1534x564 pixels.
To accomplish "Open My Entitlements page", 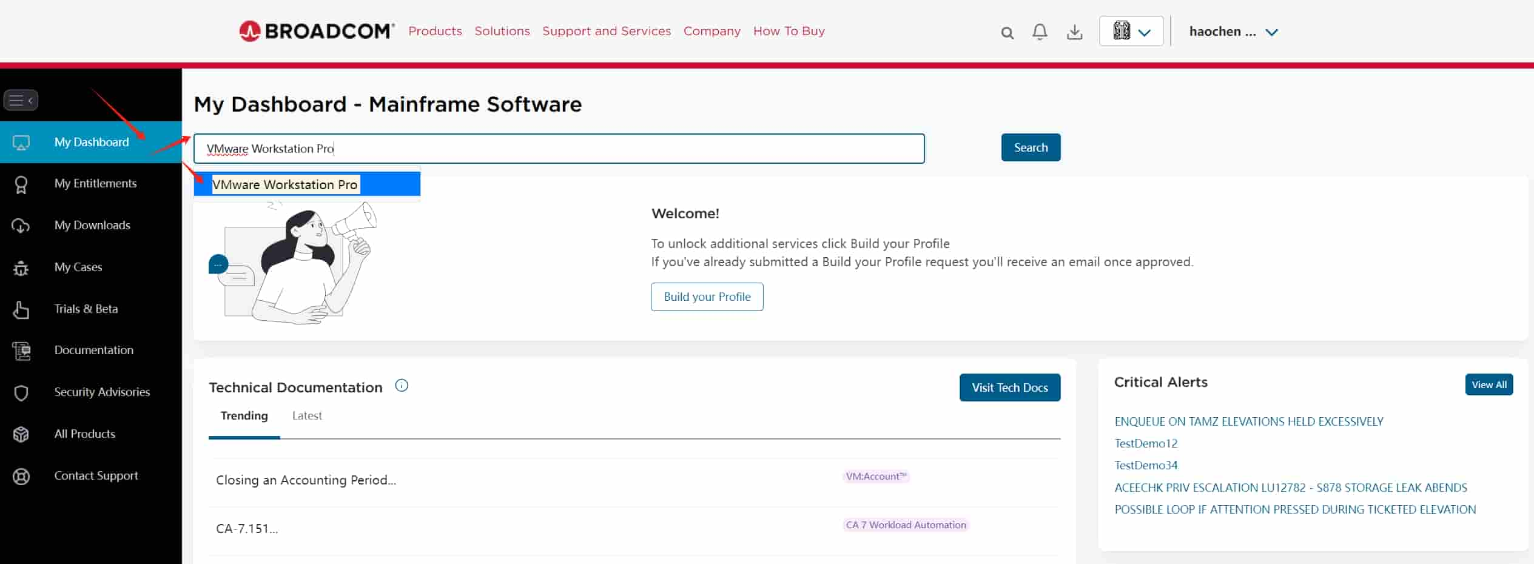I will click(x=95, y=183).
